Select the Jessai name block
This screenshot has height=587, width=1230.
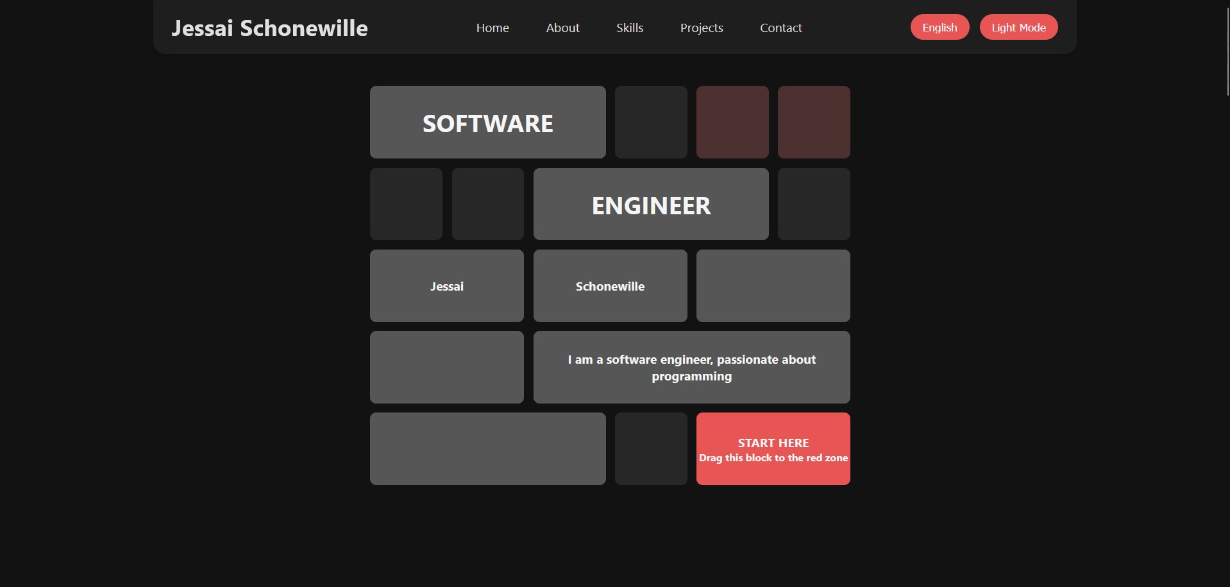[x=446, y=286]
